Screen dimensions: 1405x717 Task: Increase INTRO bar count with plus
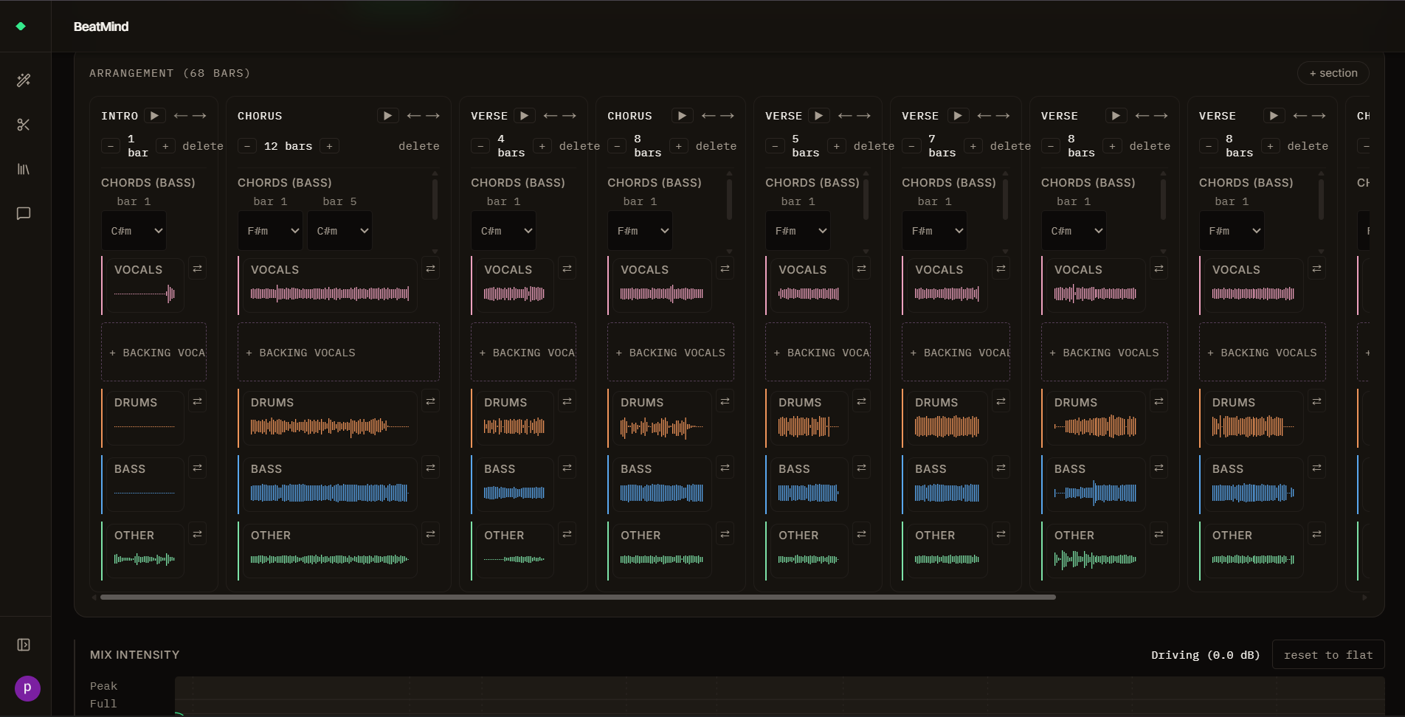pyautogui.click(x=165, y=146)
